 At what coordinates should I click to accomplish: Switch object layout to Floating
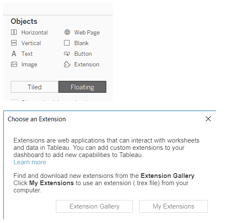coord(82,87)
